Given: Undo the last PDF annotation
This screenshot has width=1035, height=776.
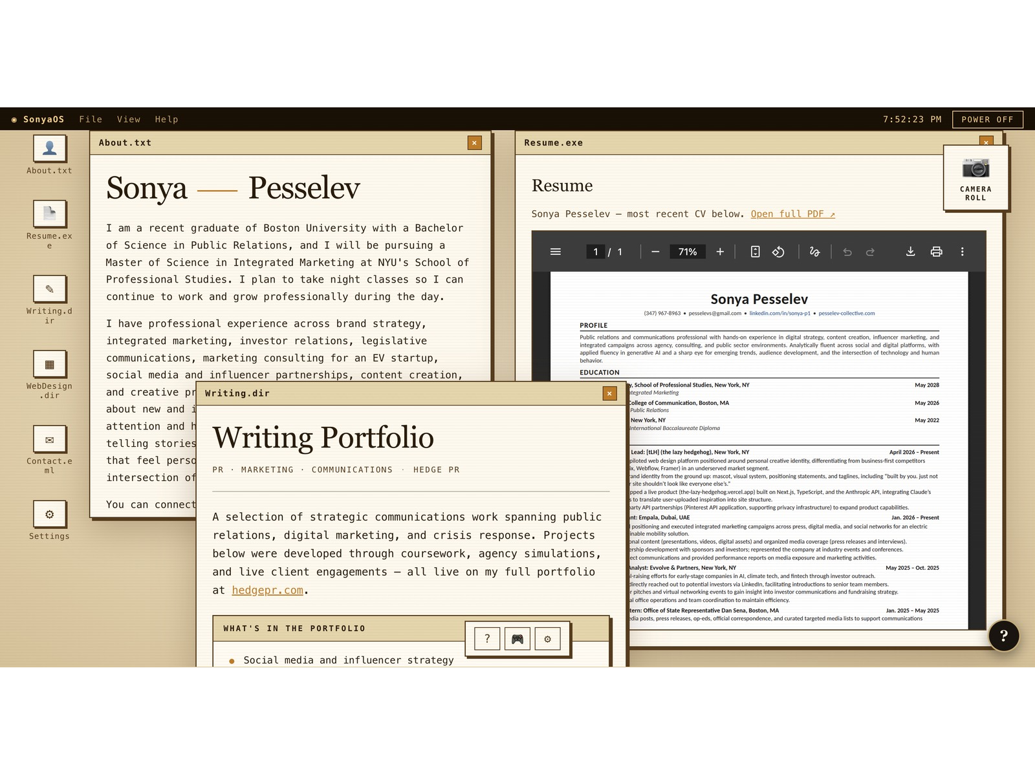Looking at the screenshot, I should coord(847,252).
